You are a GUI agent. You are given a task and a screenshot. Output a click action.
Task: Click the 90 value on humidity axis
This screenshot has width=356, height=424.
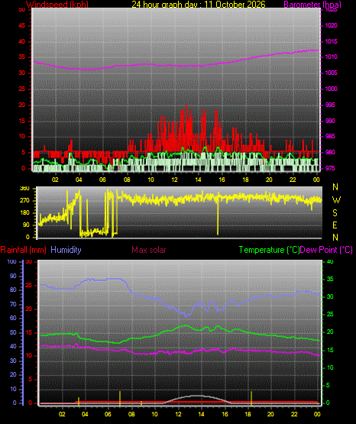(x=13, y=276)
